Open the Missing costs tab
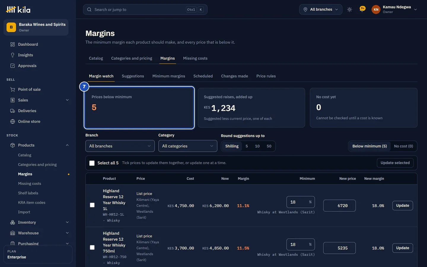The height and width of the screenshot is (267, 427). click(195, 58)
